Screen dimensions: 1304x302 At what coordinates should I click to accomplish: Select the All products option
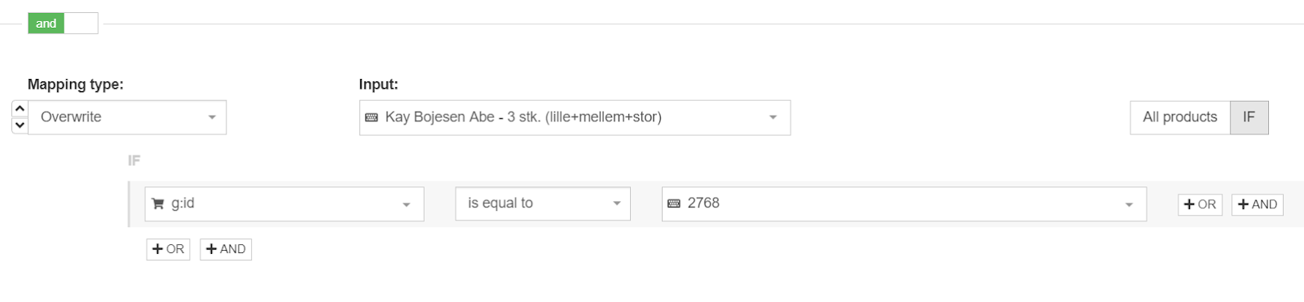tap(1180, 117)
